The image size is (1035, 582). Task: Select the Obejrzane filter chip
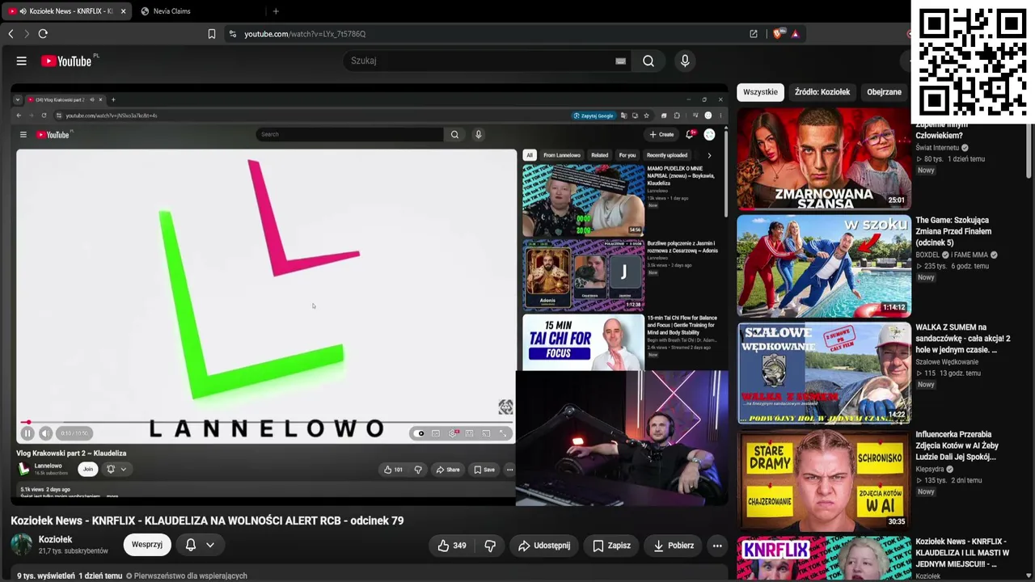pos(884,92)
